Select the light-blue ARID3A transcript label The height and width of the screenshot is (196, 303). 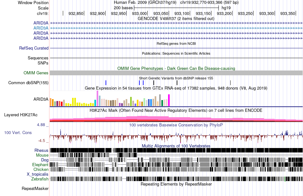point(41,28)
